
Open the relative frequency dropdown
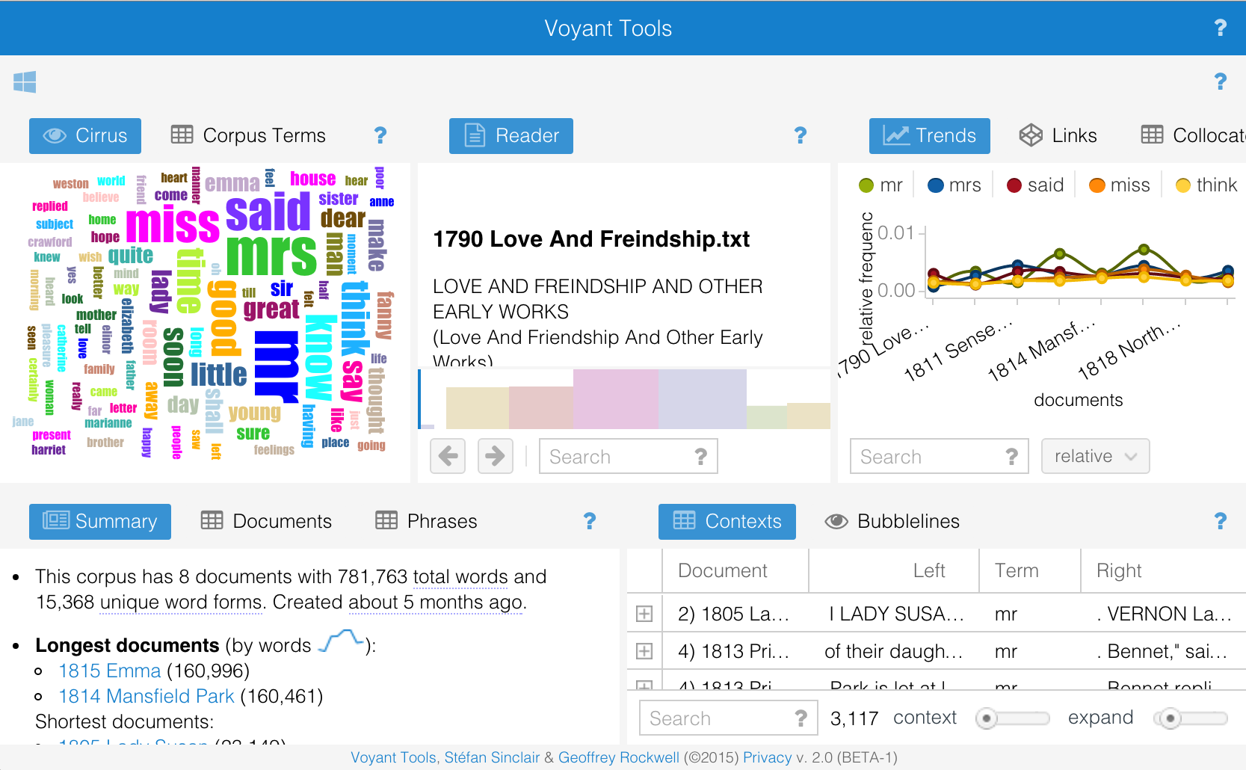coord(1095,456)
